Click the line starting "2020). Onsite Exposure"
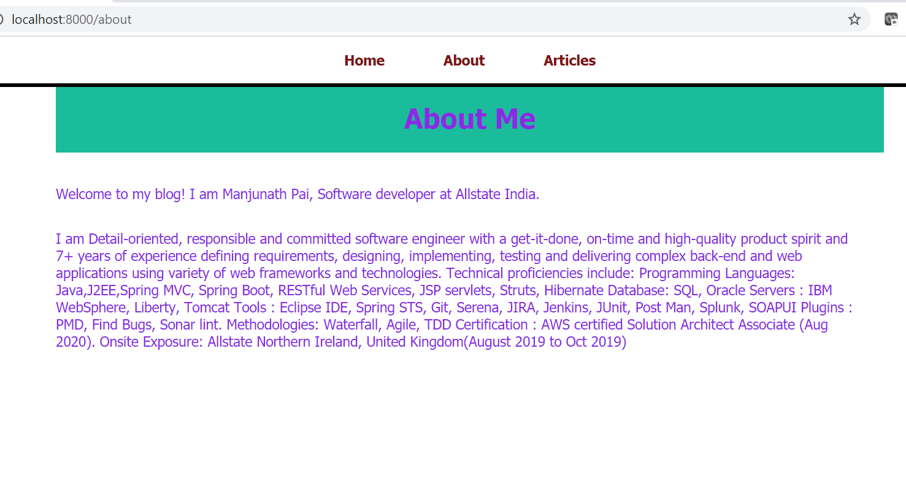906x487 pixels. point(341,342)
